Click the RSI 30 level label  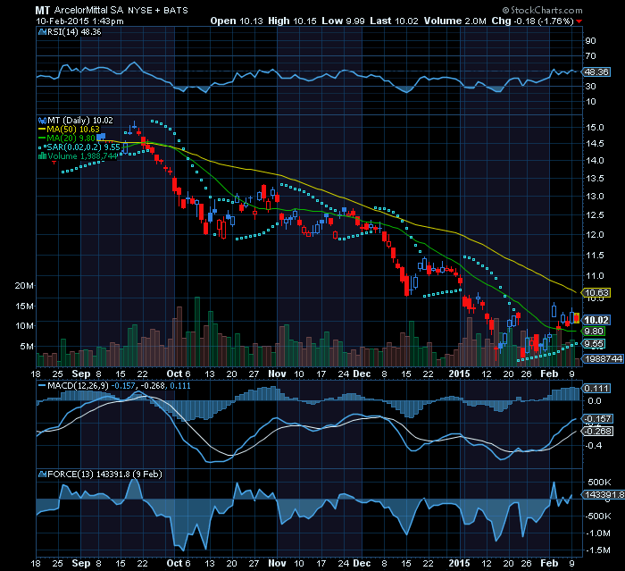[x=590, y=86]
